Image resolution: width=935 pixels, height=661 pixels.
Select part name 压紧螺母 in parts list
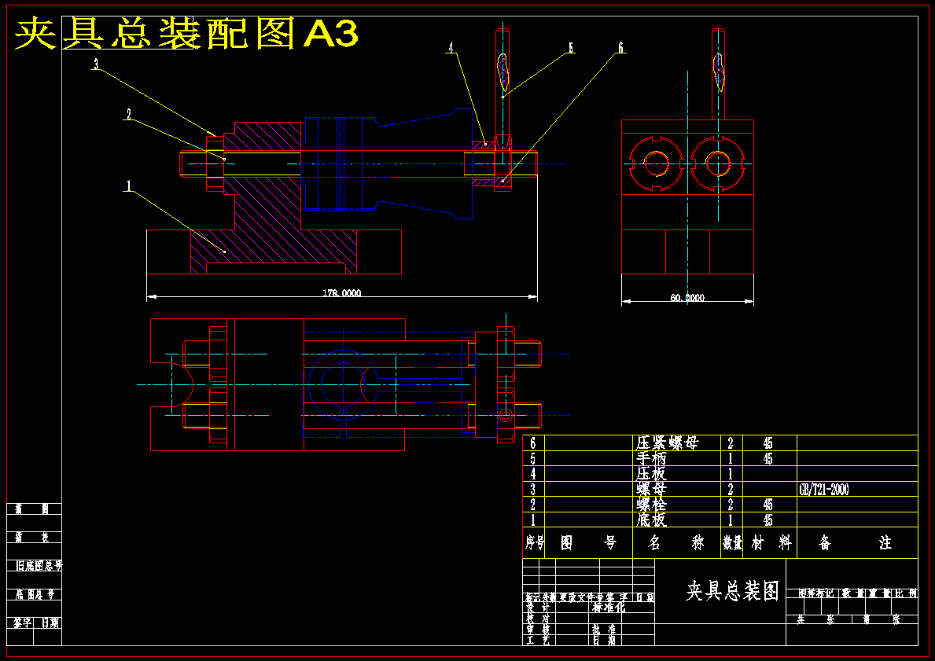(667, 443)
